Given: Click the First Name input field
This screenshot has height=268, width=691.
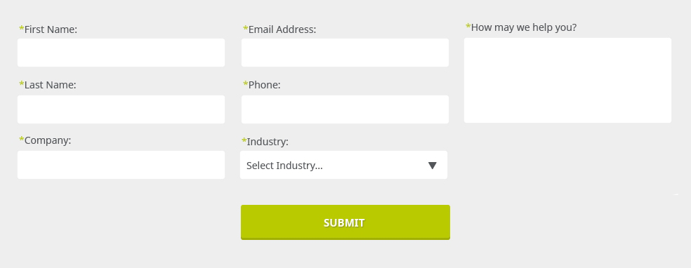Looking at the screenshot, I should pyautogui.click(x=121, y=53).
